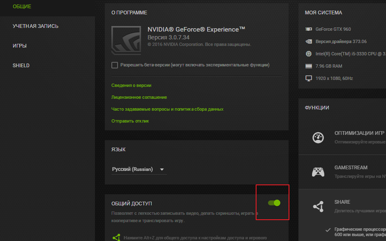Click the ФУНКЦИИ section heading
The width and height of the screenshot is (386, 241).
(x=317, y=108)
